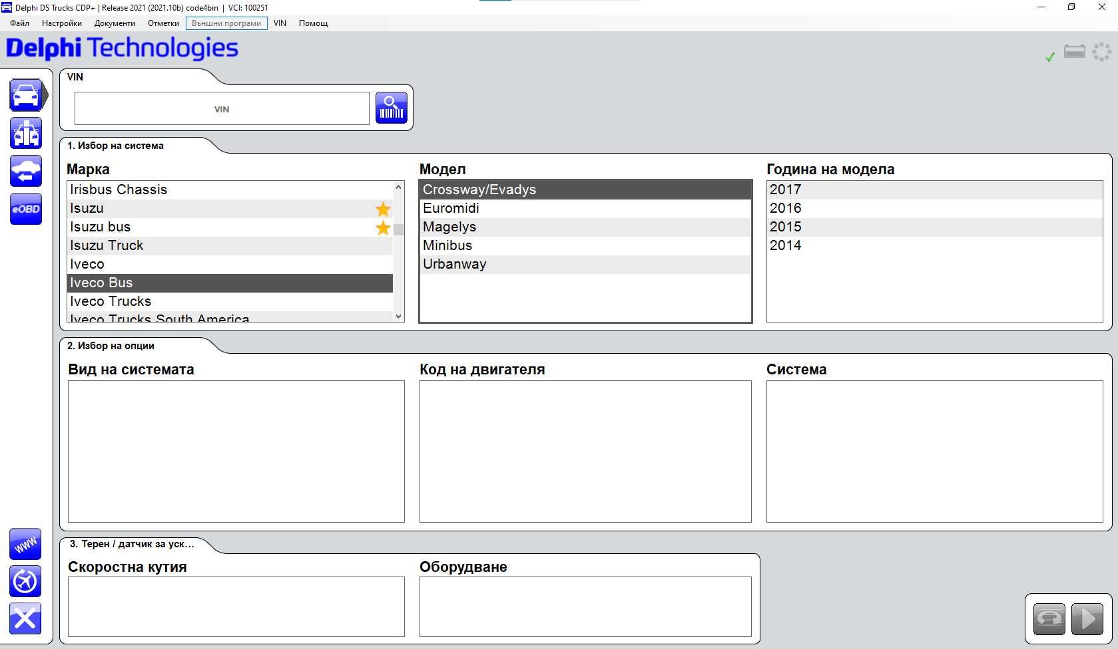Viewport: 1118px width, 649px height.
Task: Select Minibus model
Action: click(585, 245)
